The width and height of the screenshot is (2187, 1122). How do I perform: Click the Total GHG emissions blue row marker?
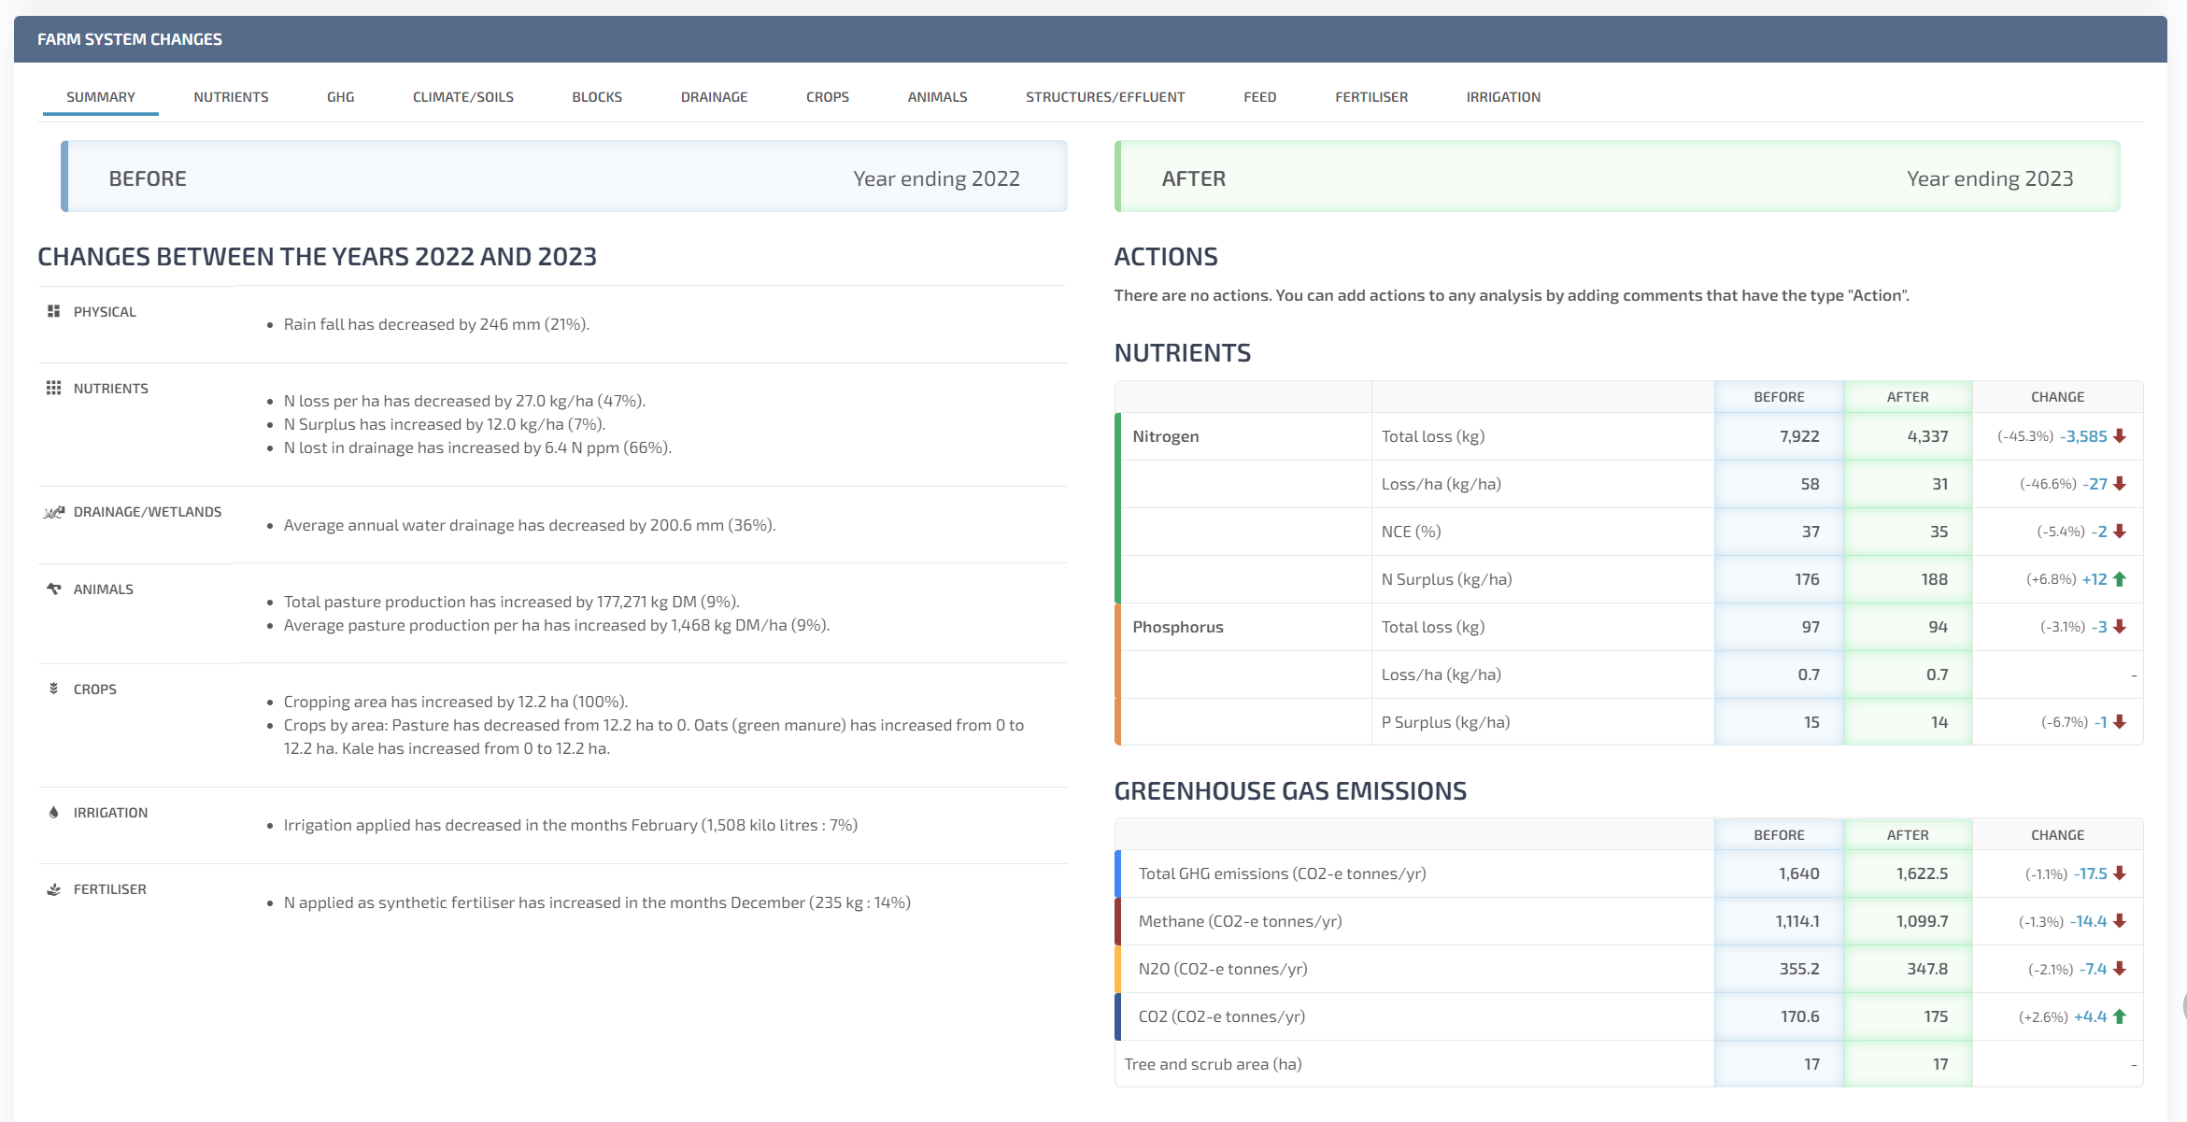click(x=1118, y=873)
